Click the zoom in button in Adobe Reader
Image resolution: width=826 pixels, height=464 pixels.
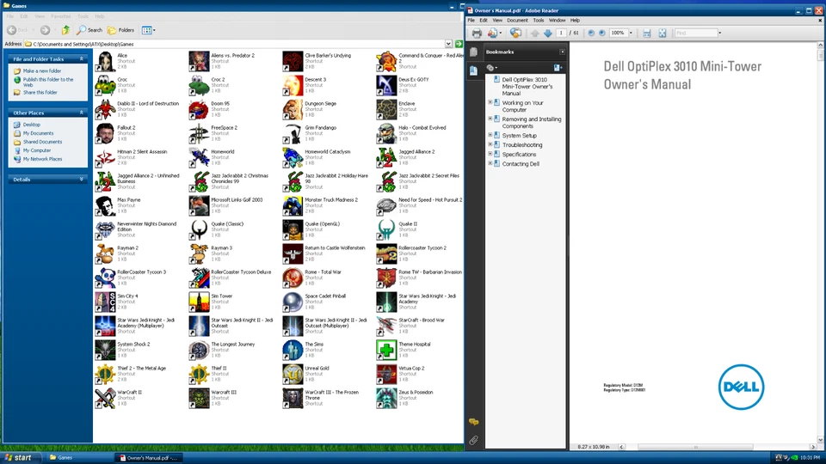(x=602, y=34)
